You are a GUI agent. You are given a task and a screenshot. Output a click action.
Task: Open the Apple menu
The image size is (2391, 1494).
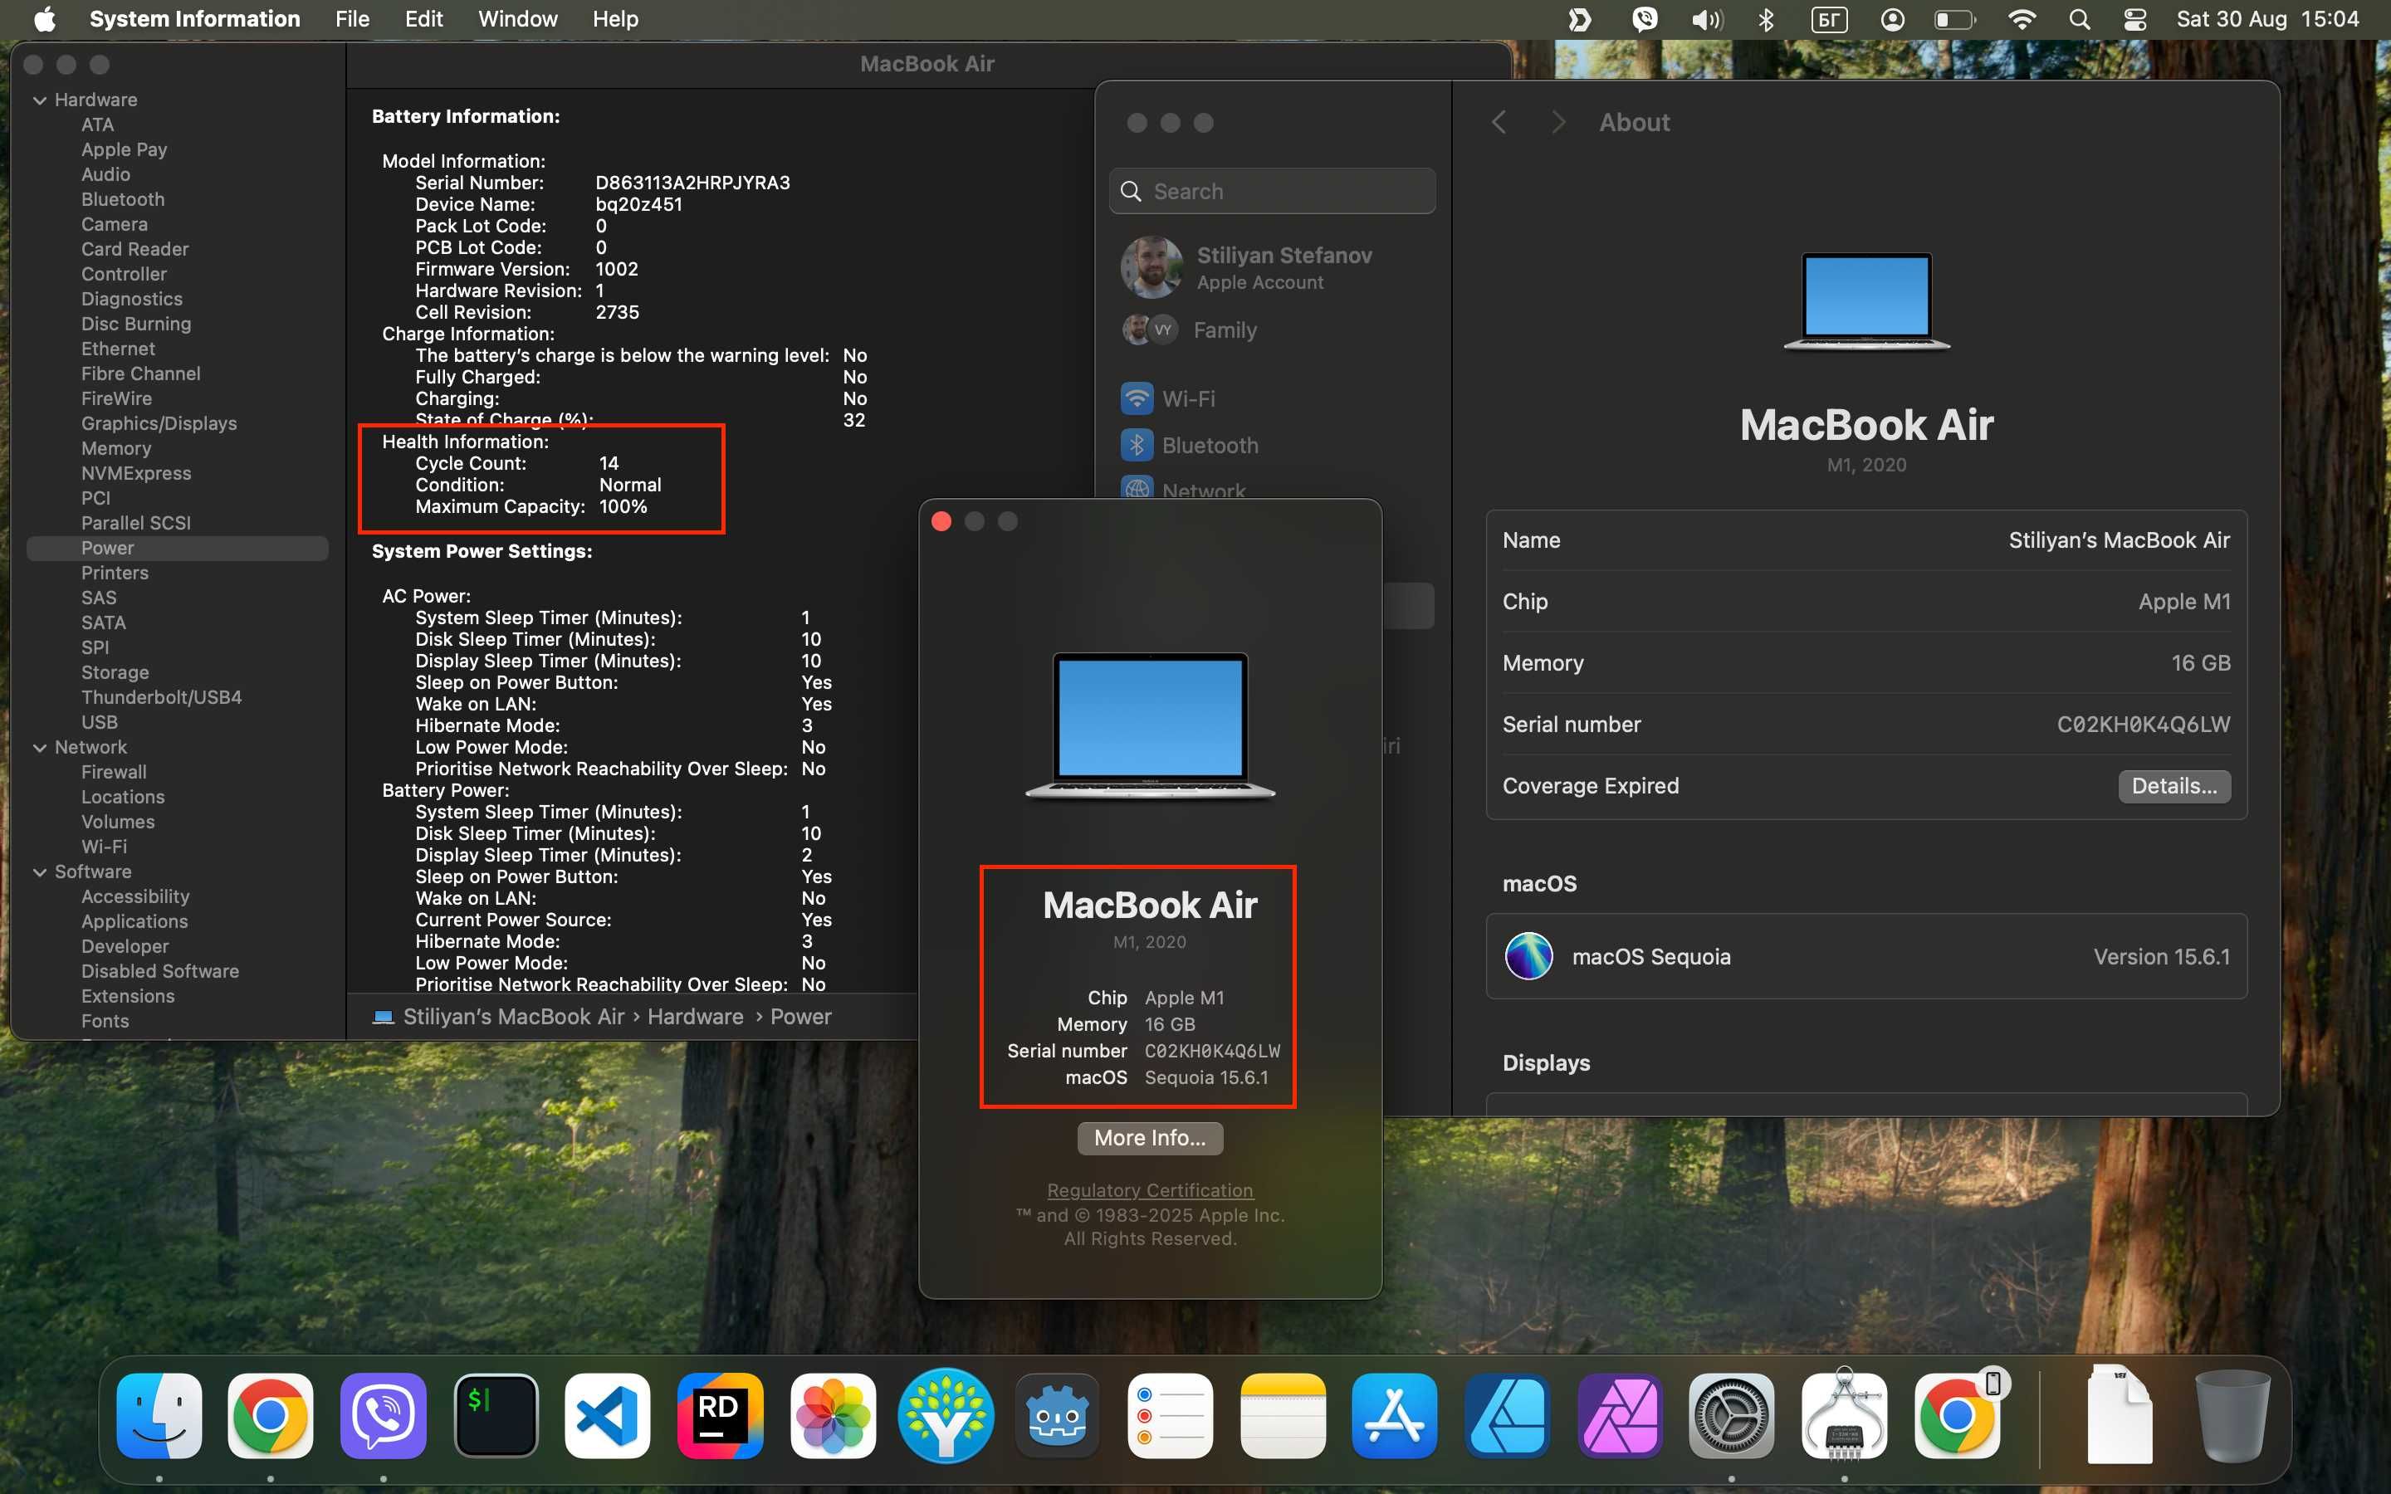(45, 19)
